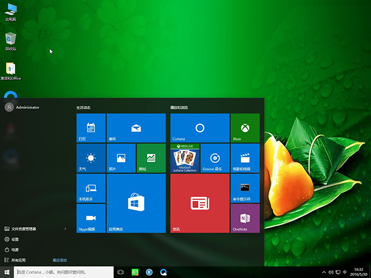Open the Administrator account menu
The image size is (371, 278).
pos(23,107)
